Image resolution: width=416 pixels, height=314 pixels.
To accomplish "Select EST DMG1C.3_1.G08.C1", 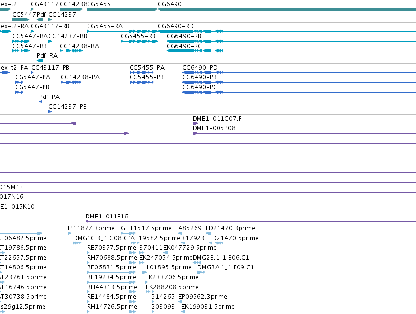I will coord(102,238).
